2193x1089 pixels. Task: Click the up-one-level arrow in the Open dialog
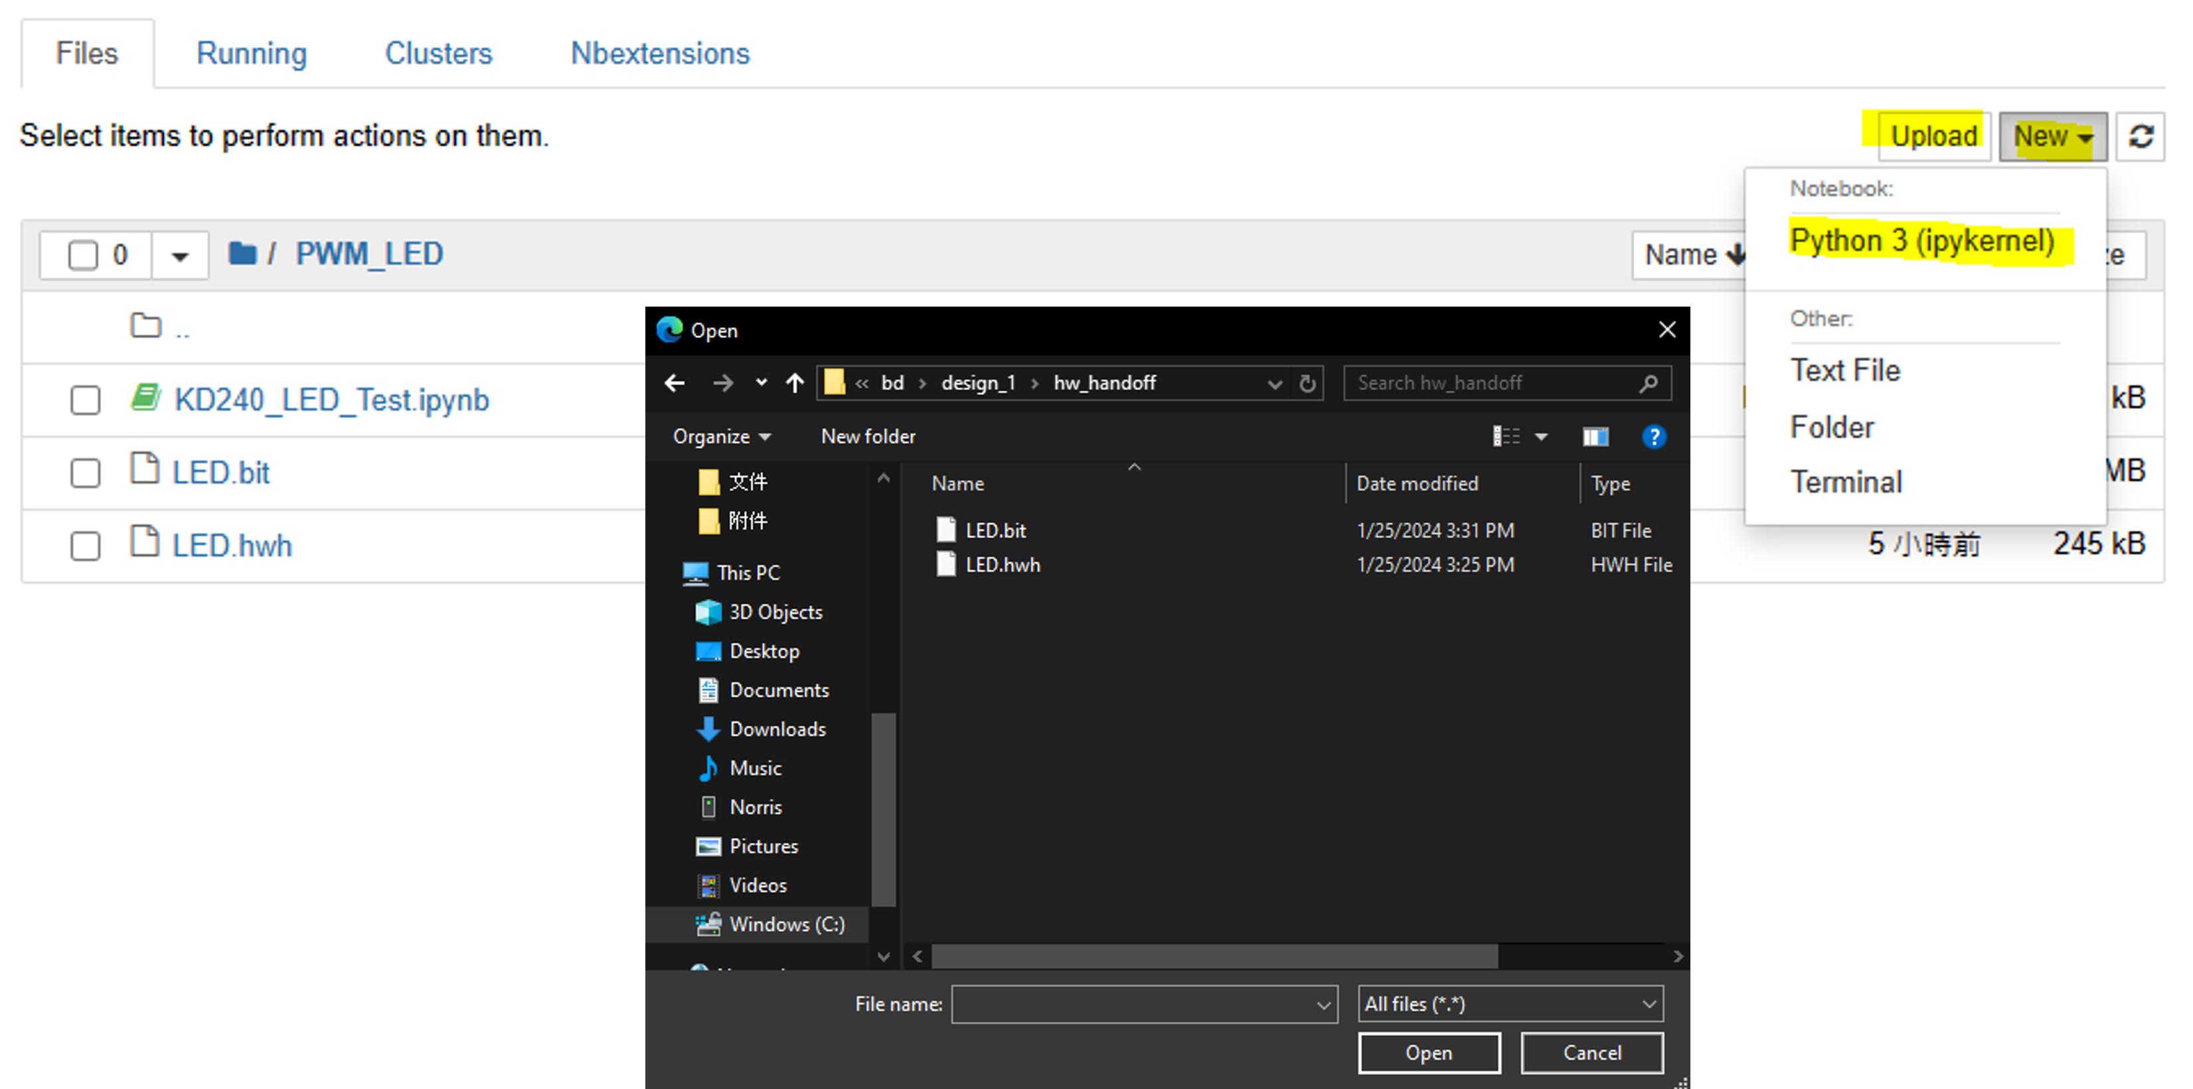pos(794,383)
